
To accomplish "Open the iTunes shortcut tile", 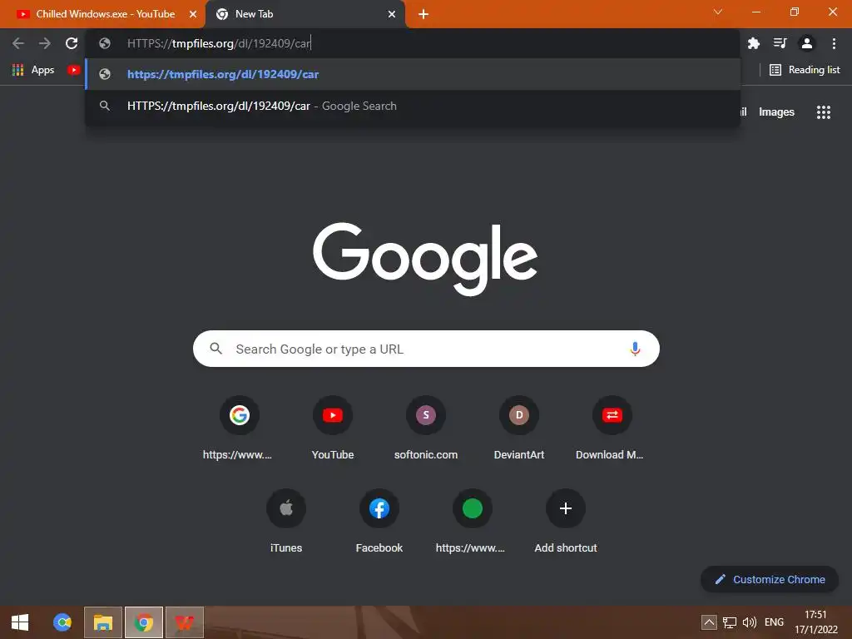I will [286, 522].
